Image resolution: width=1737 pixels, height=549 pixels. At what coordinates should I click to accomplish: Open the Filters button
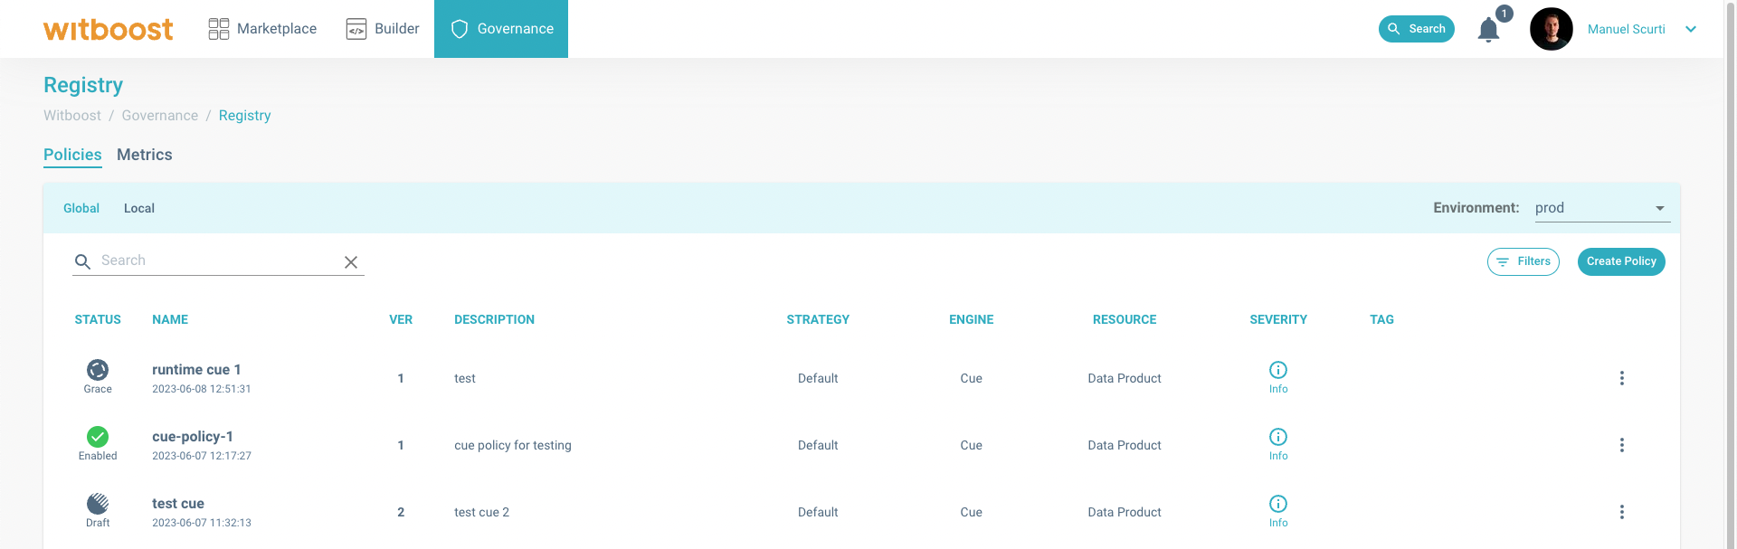1523,261
